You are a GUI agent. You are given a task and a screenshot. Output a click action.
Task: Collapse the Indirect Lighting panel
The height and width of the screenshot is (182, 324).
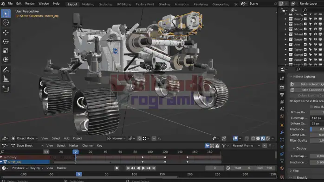point(291,77)
